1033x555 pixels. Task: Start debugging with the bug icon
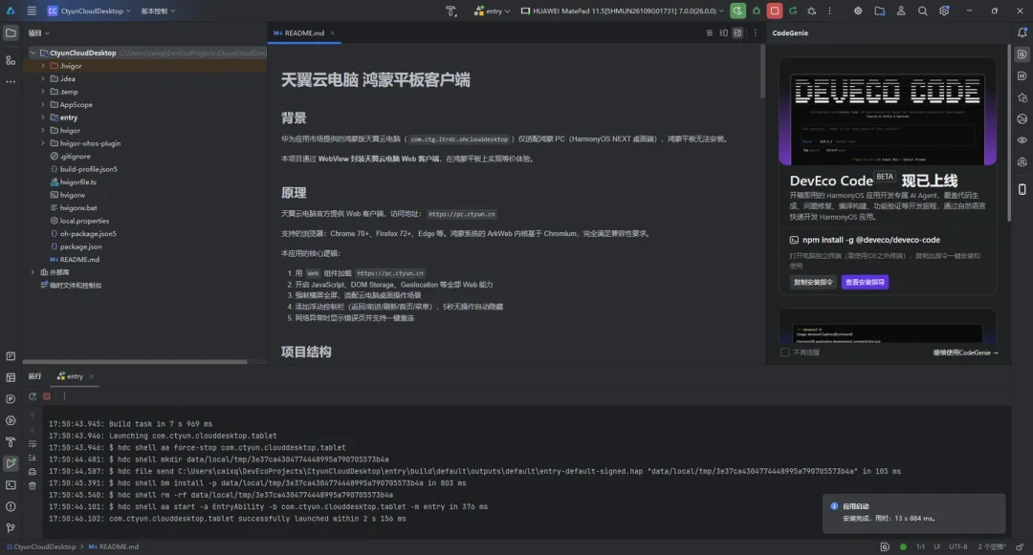coord(757,11)
